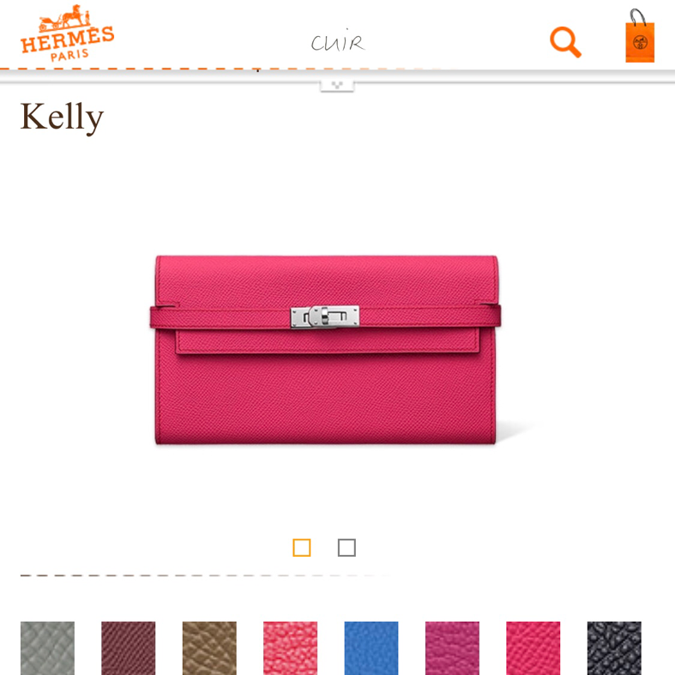Image resolution: width=675 pixels, height=675 pixels.
Task: Choose the light pink grained leather swatch
Action: [290, 648]
